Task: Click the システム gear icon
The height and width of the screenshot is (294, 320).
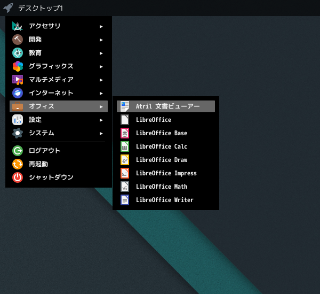Action: tap(18, 133)
